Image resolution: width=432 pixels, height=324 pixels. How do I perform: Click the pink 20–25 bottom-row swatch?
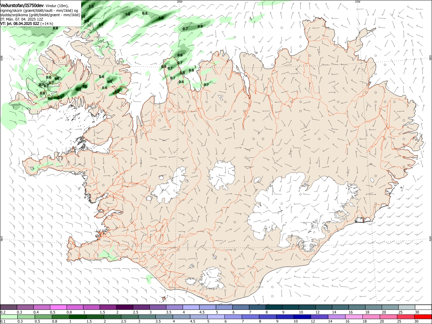coord(388,317)
